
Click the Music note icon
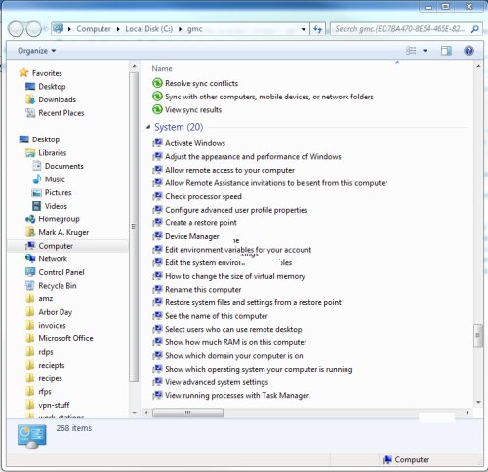(37, 178)
